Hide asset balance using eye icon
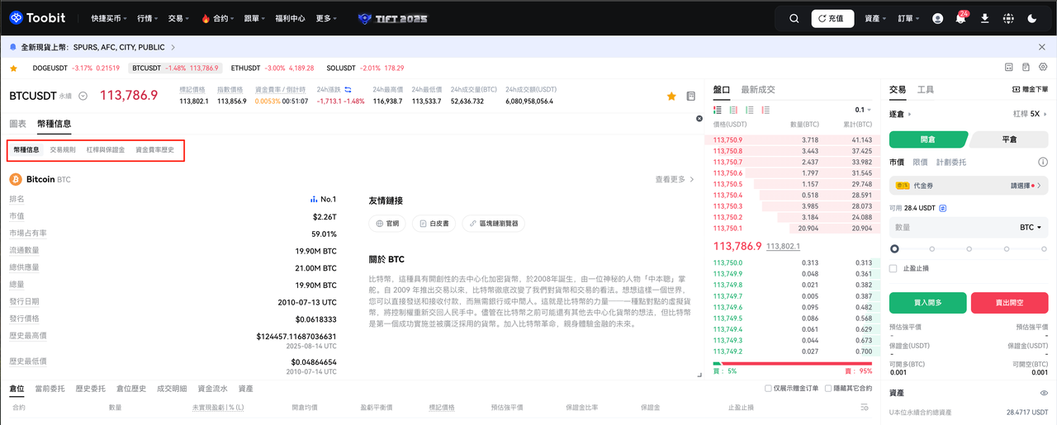Viewport: 1057px width, 425px height. (x=1044, y=394)
